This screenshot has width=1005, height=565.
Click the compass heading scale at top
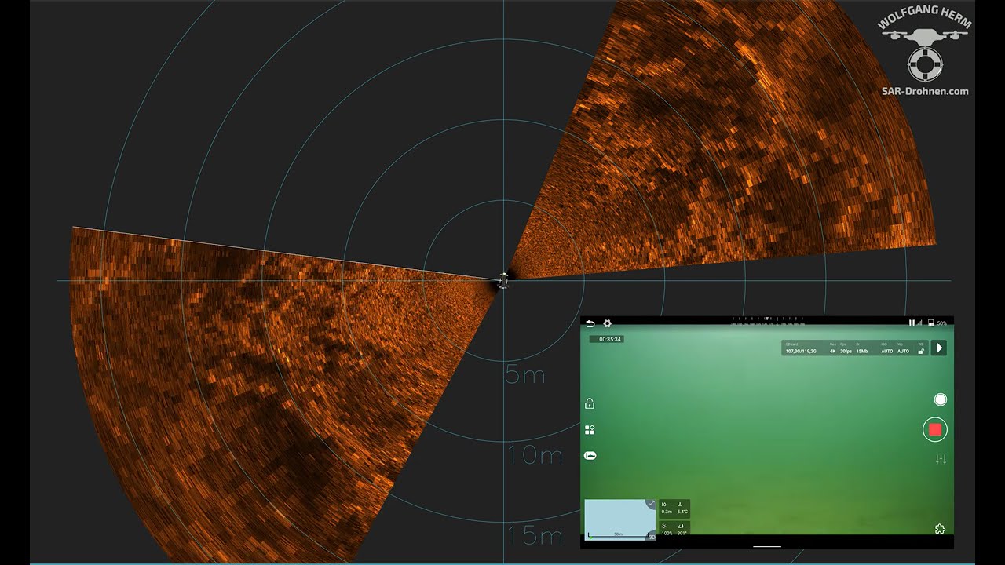point(769,320)
